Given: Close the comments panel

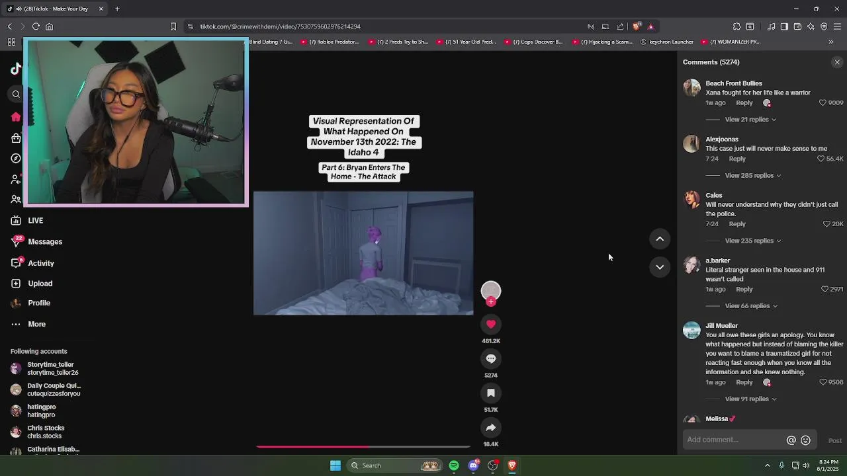Looking at the screenshot, I should (837, 62).
